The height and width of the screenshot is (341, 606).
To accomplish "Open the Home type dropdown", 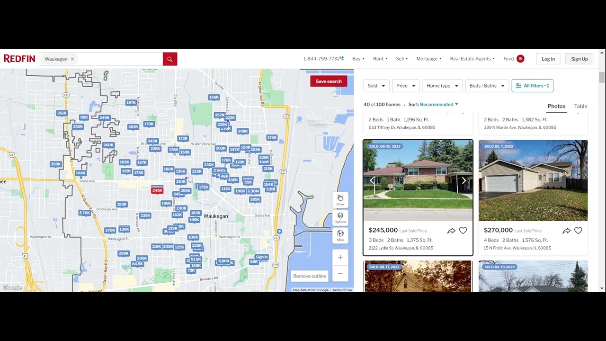I will pyautogui.click(x=442, y=86).
